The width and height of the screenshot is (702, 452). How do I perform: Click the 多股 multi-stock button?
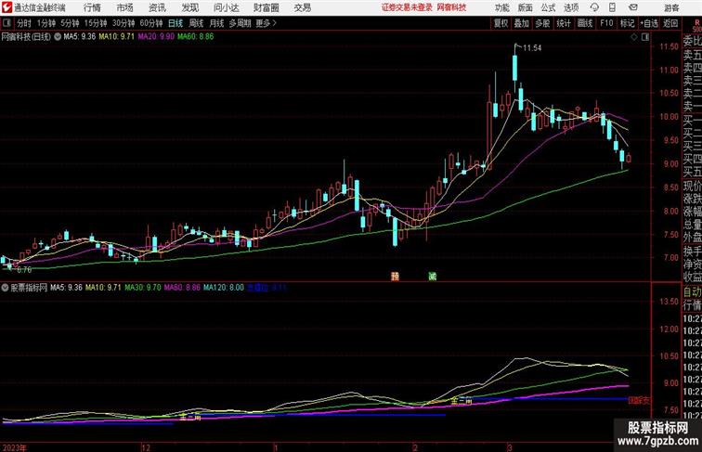point(542,23)
